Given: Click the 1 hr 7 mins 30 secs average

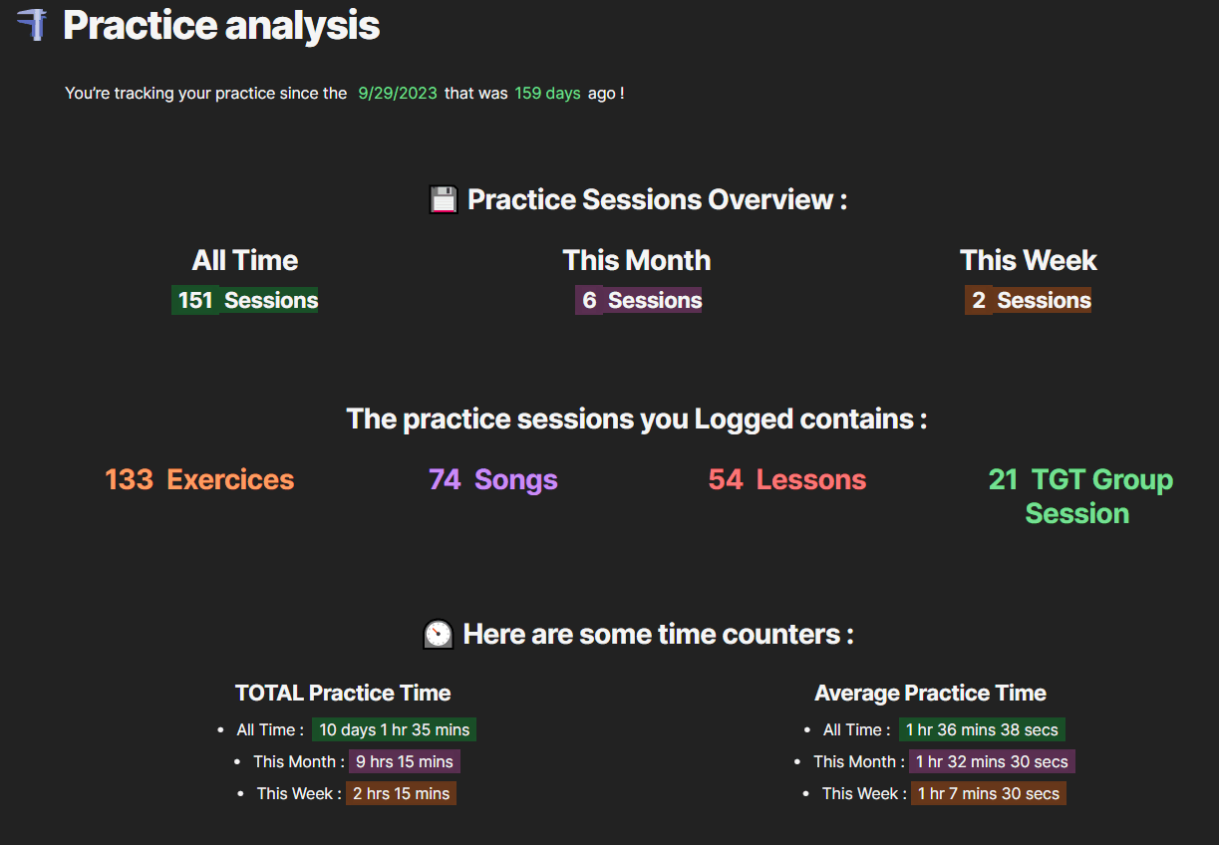Looking at the screenshot, I should tap(988, 794).
